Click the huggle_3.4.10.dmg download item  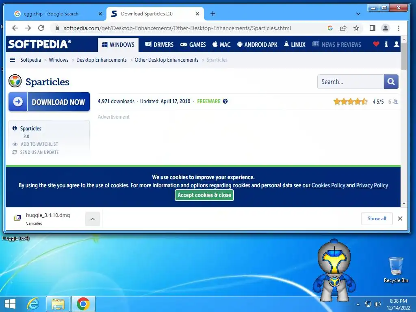(x=48, y=219)
